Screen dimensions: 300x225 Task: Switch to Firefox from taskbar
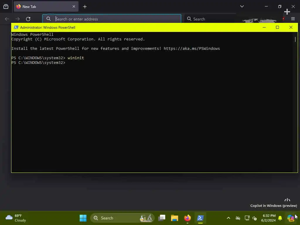click(187, 218)
